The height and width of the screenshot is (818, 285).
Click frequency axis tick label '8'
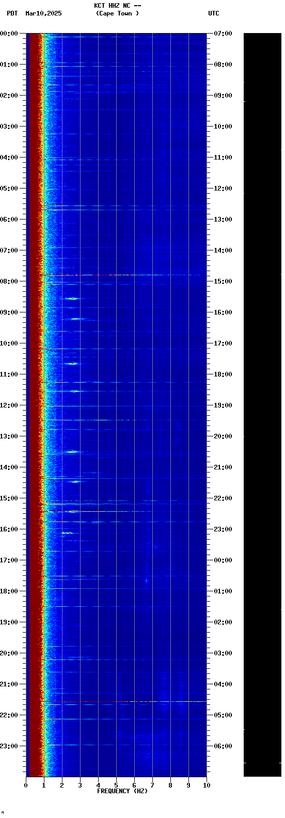tap(170, 785)
